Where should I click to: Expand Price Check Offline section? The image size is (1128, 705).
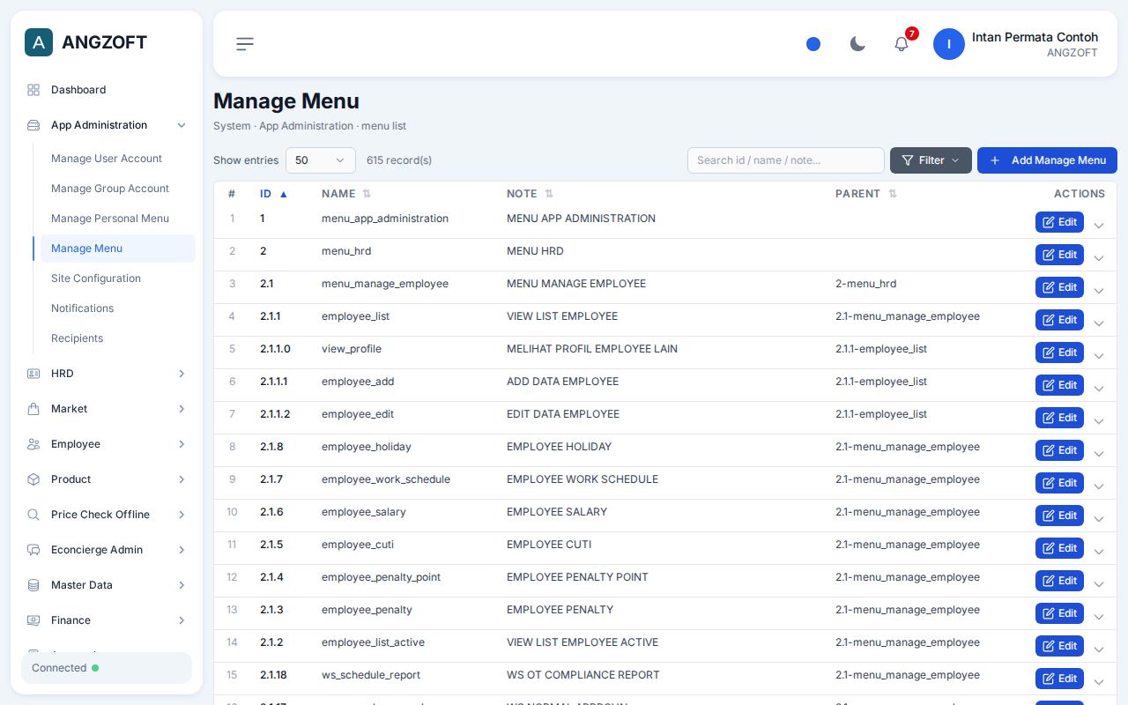coord(107,515)
